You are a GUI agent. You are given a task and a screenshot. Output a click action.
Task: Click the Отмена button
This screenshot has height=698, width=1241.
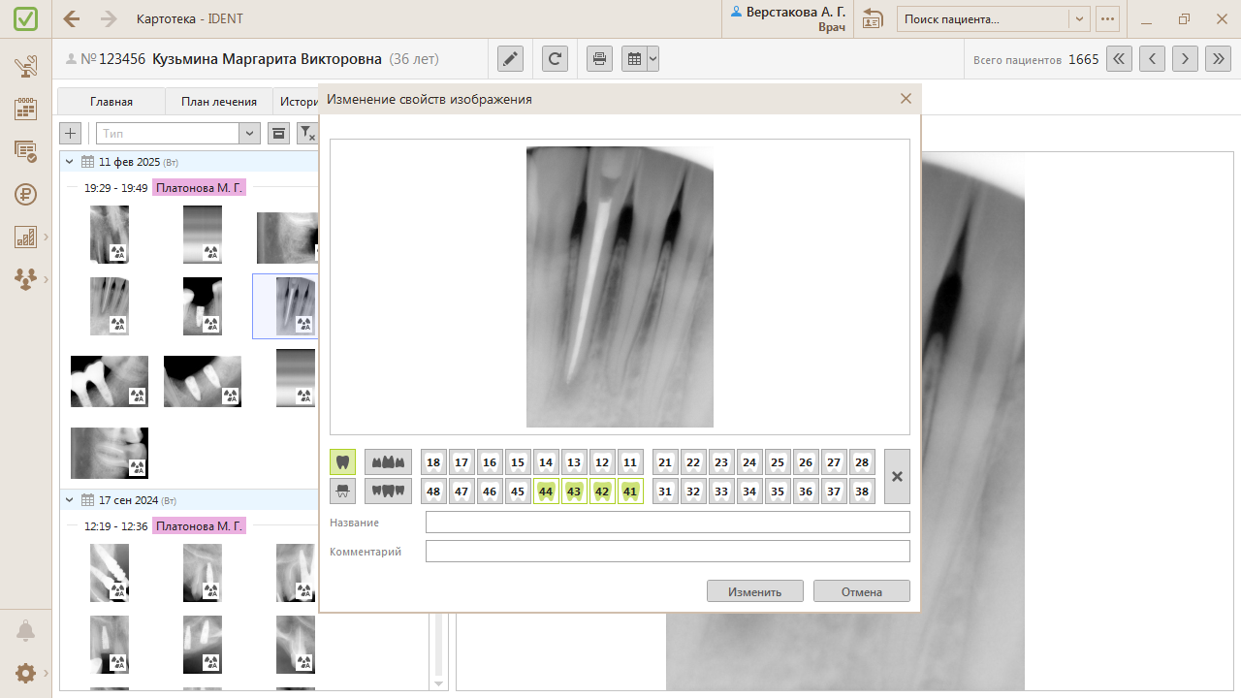(x=861, y=591)
